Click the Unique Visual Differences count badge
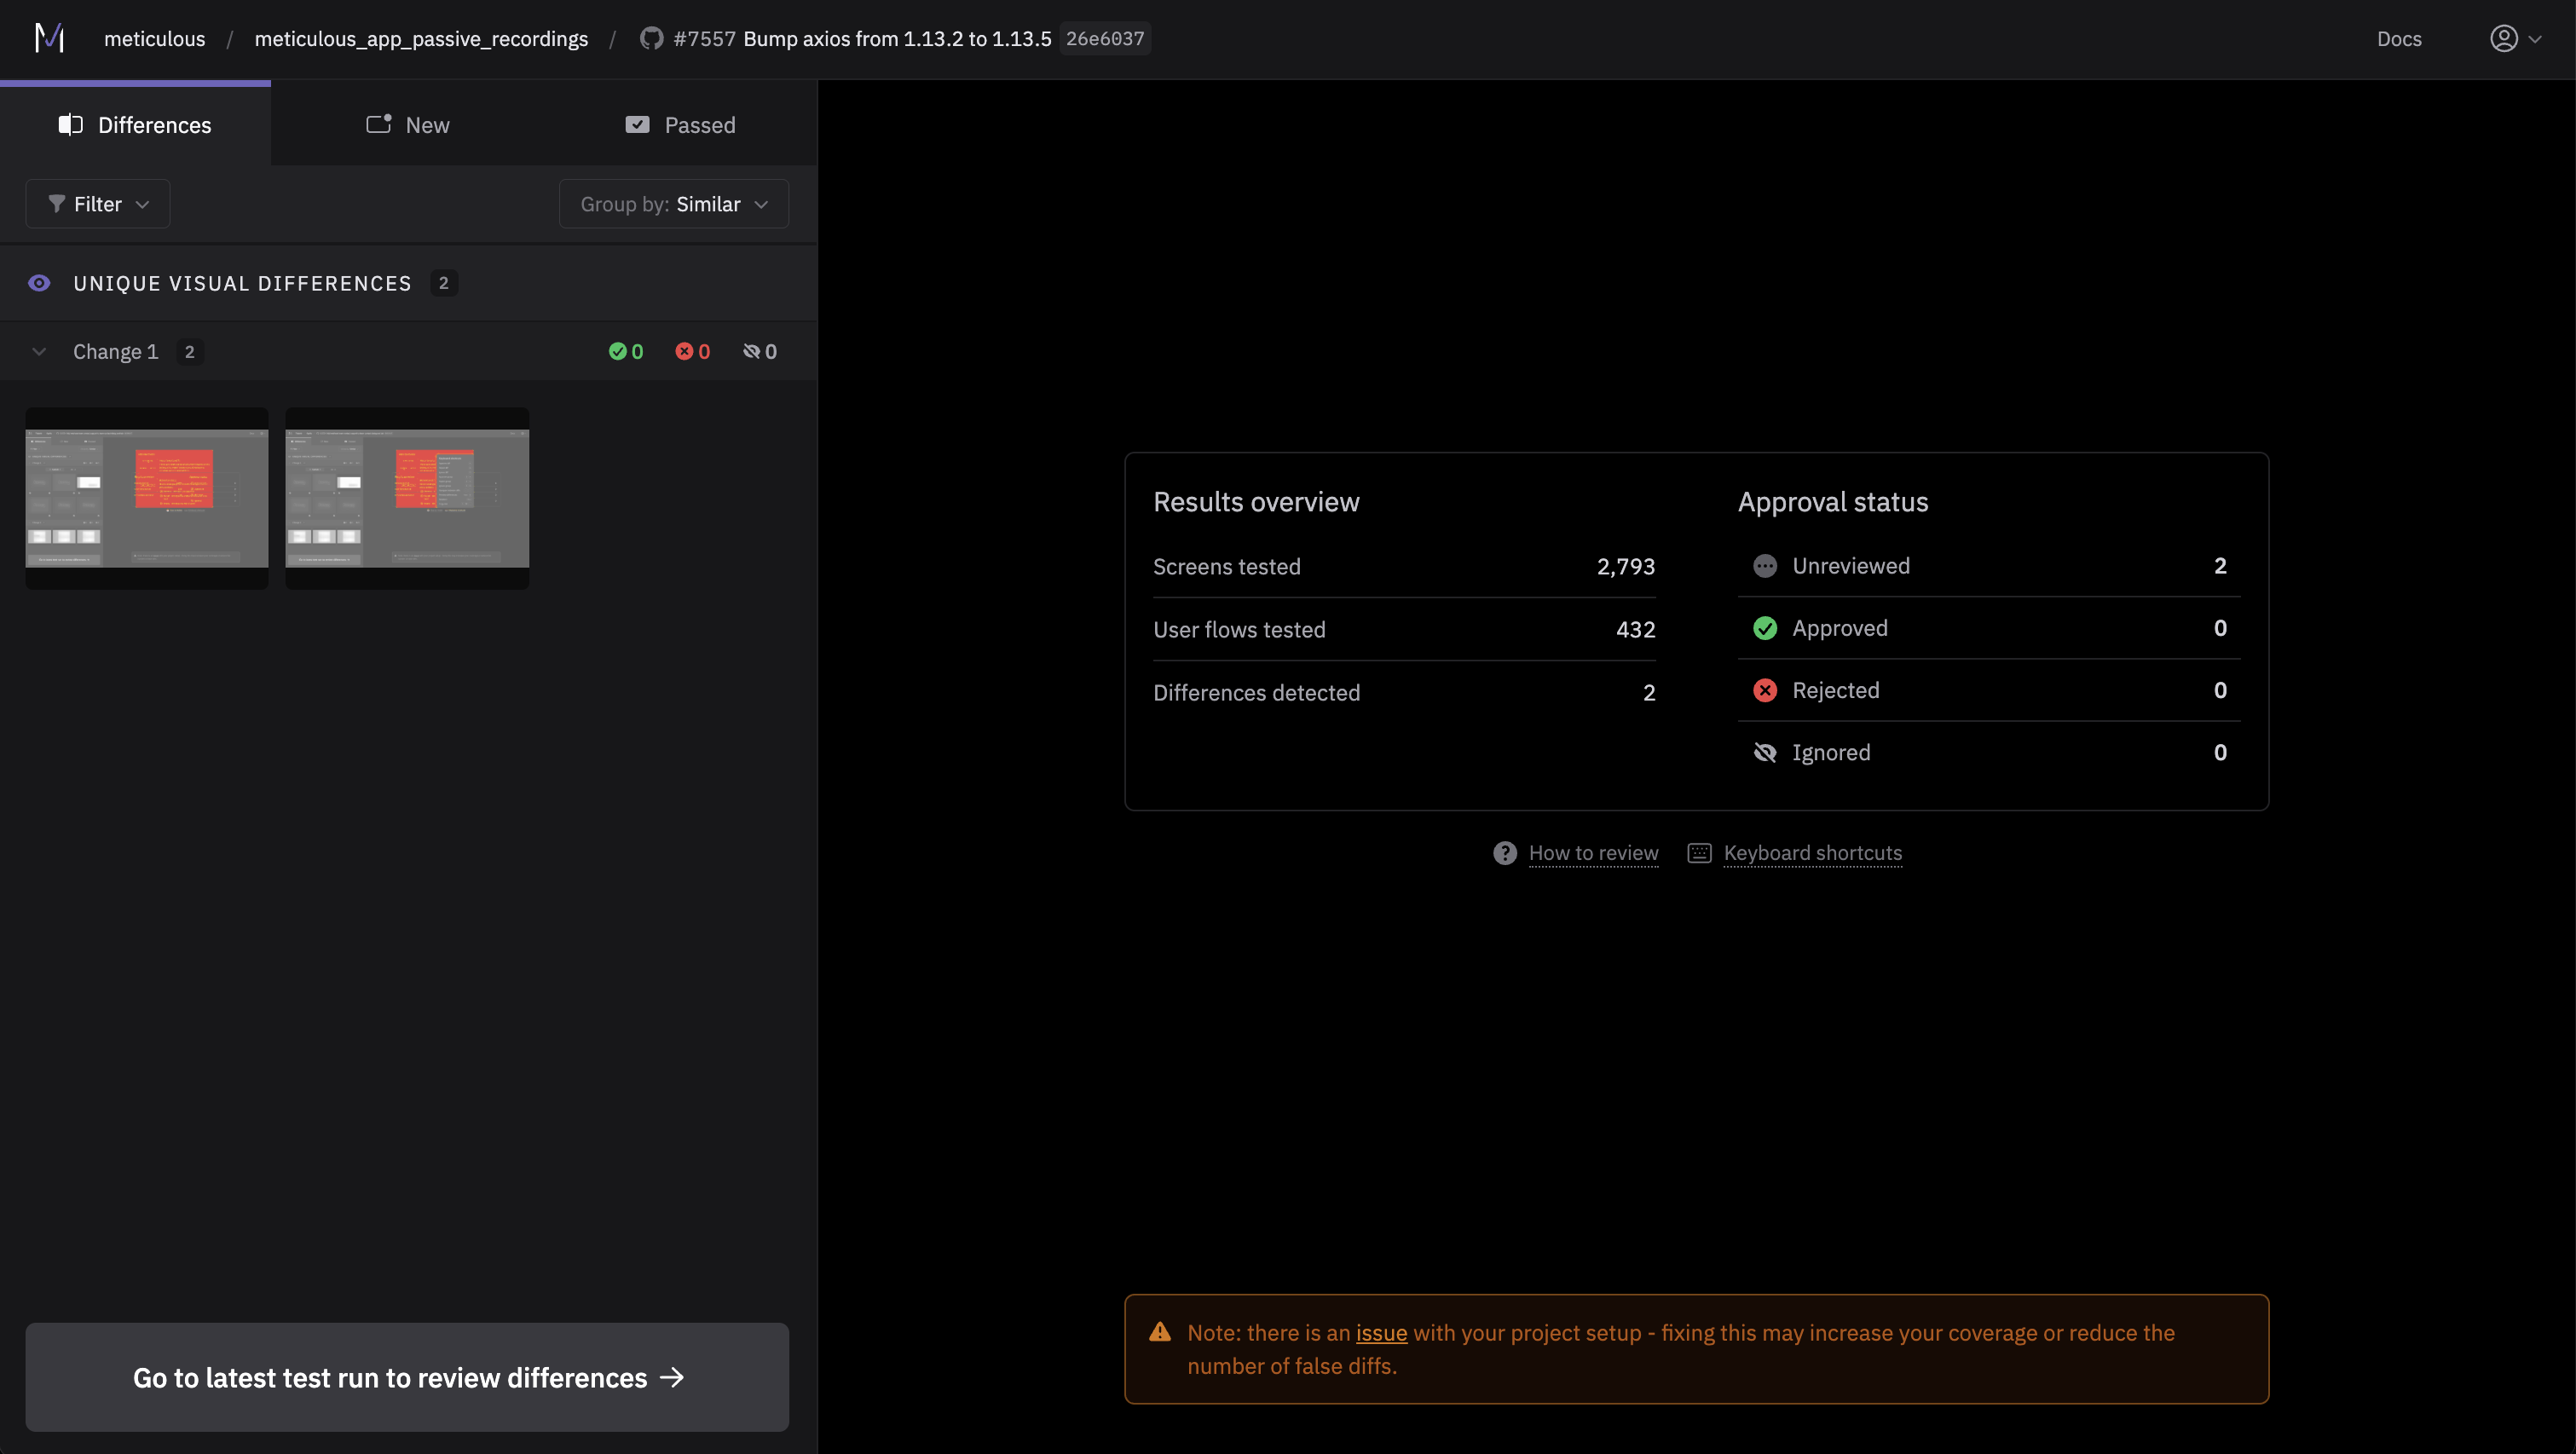 pos(444,283)
